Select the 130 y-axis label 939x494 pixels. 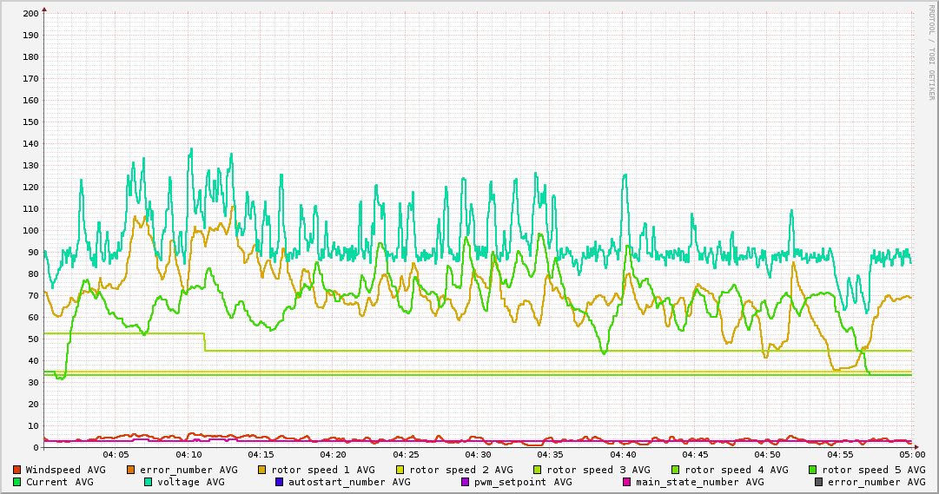(x=30, y=165)
